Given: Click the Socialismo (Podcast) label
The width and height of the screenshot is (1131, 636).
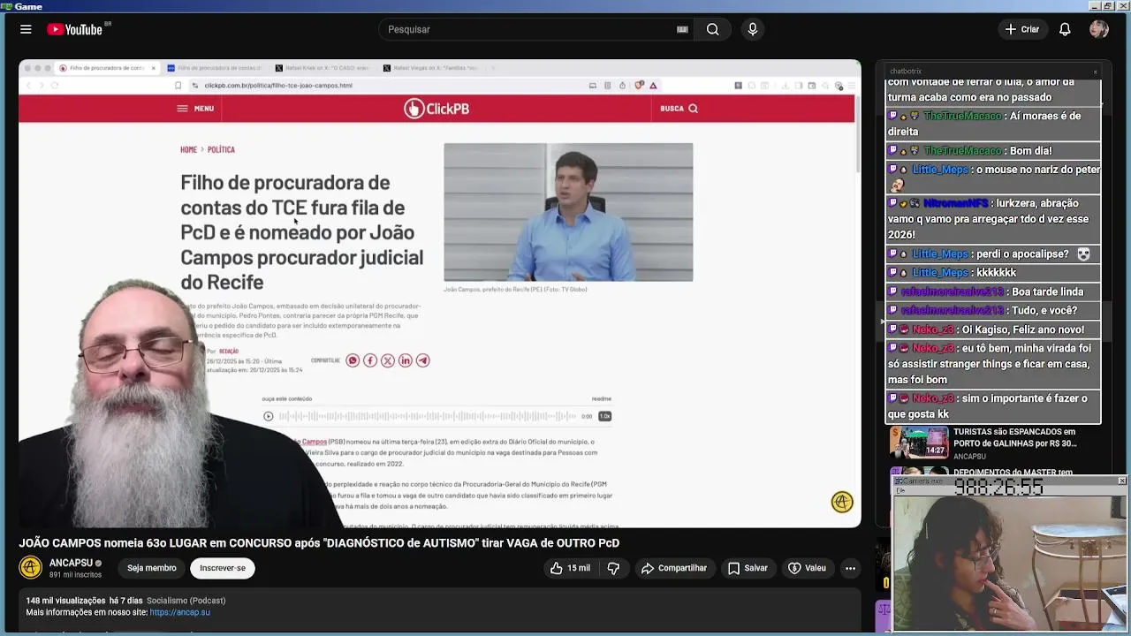Looking at the screenshot, I should tap(186, 601).
